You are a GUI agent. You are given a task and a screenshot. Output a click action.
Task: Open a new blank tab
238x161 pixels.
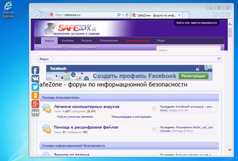point(186,15)
